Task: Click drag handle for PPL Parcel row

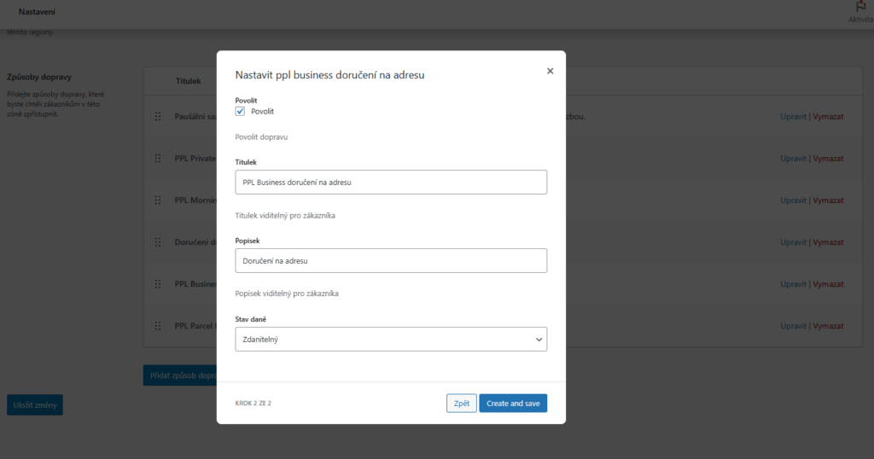Action: tap(158, 326)
